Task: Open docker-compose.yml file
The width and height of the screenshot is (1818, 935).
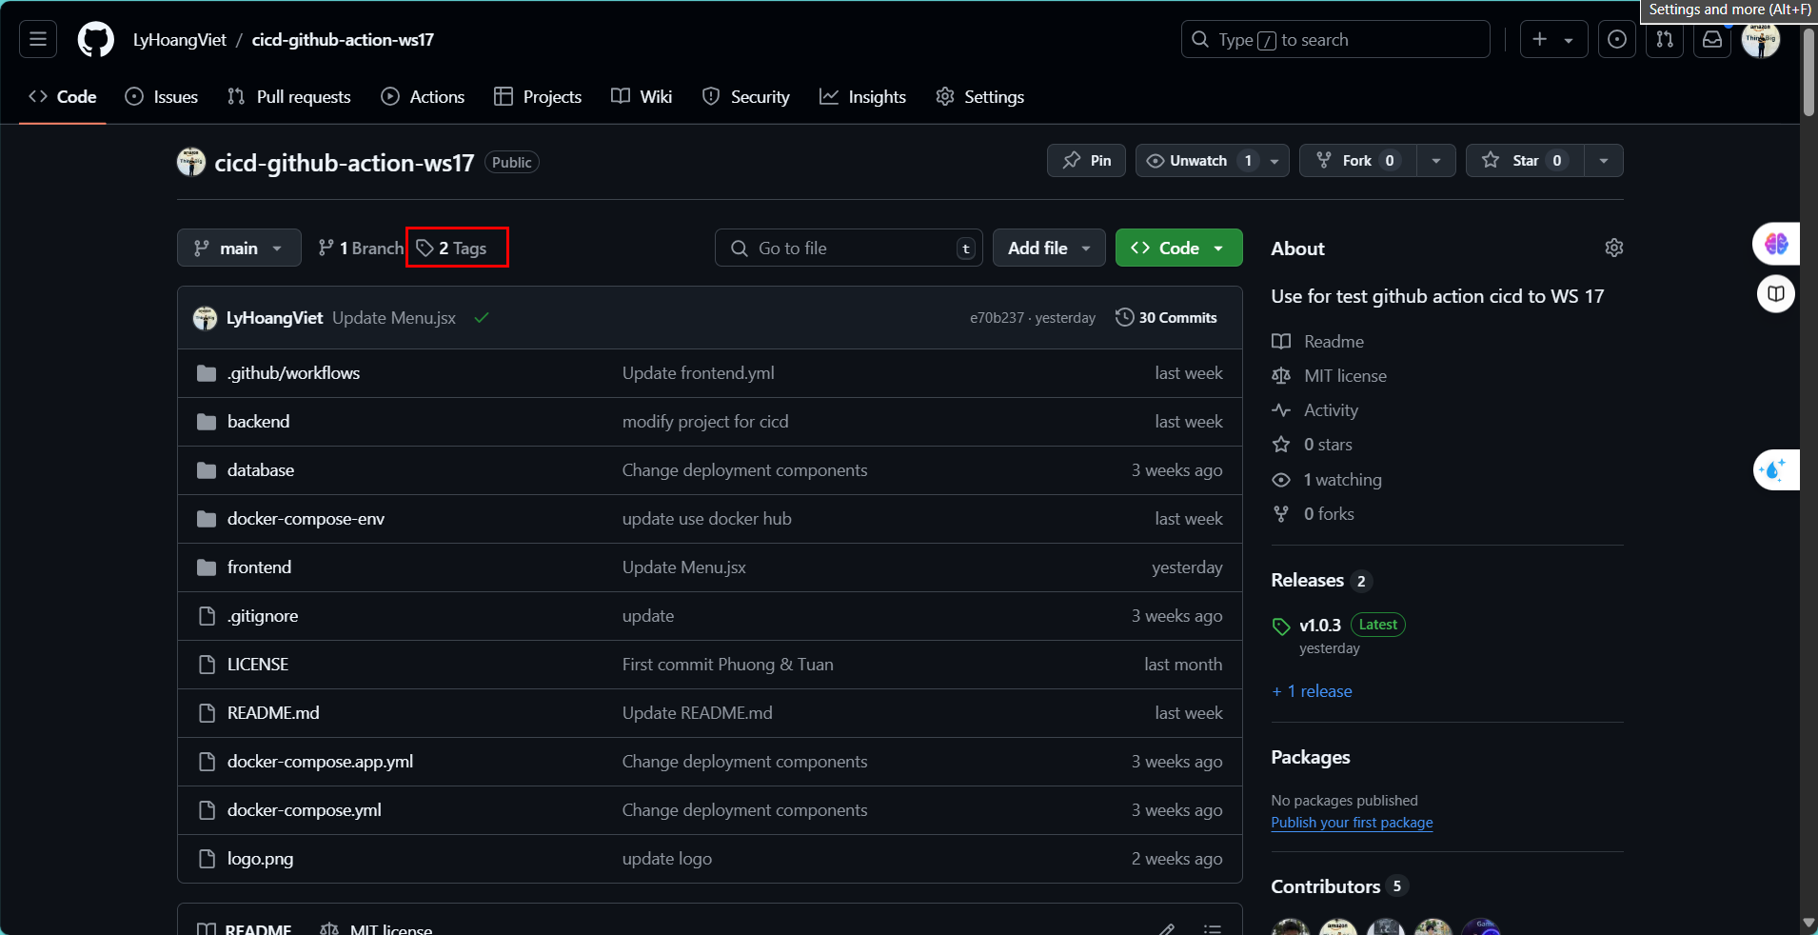Action: [304, 810]
